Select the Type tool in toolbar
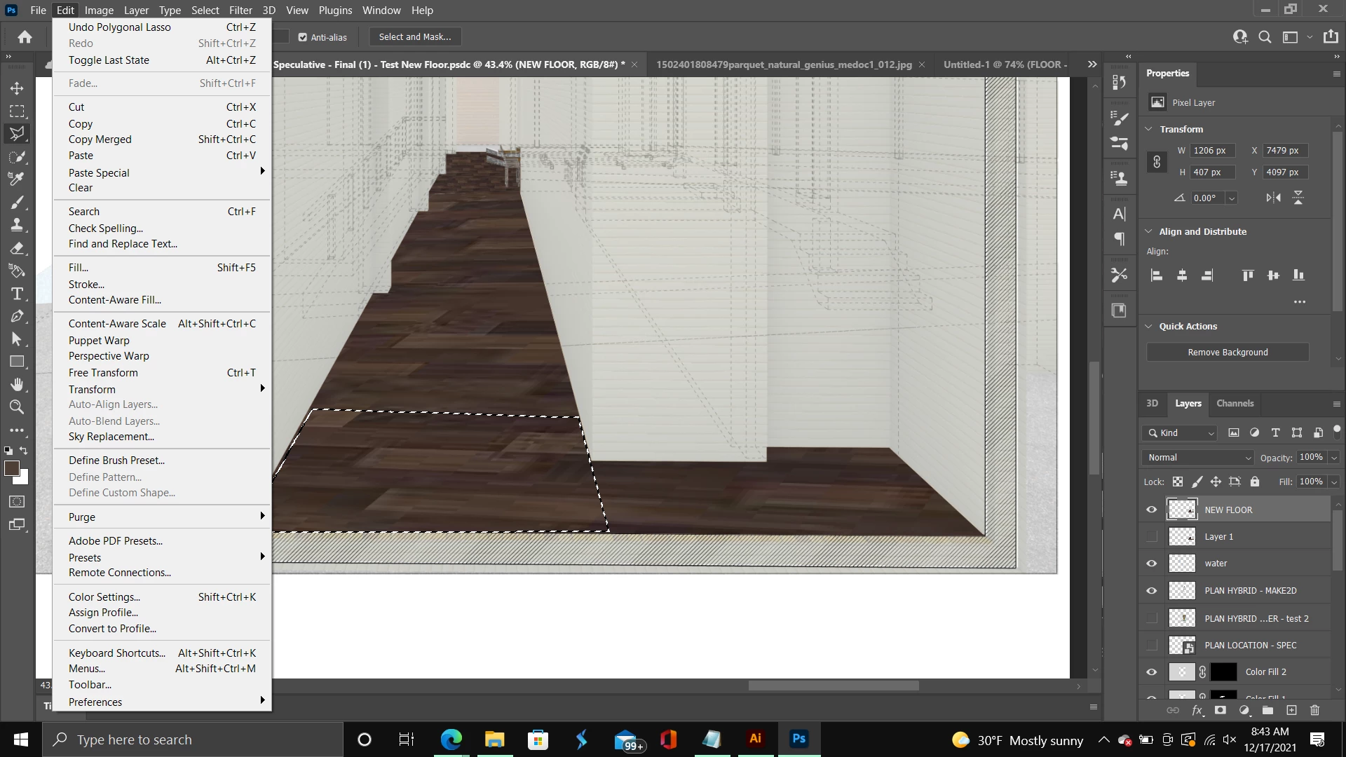The height and width of the screenshot is (757, 1346). (17, 294)
